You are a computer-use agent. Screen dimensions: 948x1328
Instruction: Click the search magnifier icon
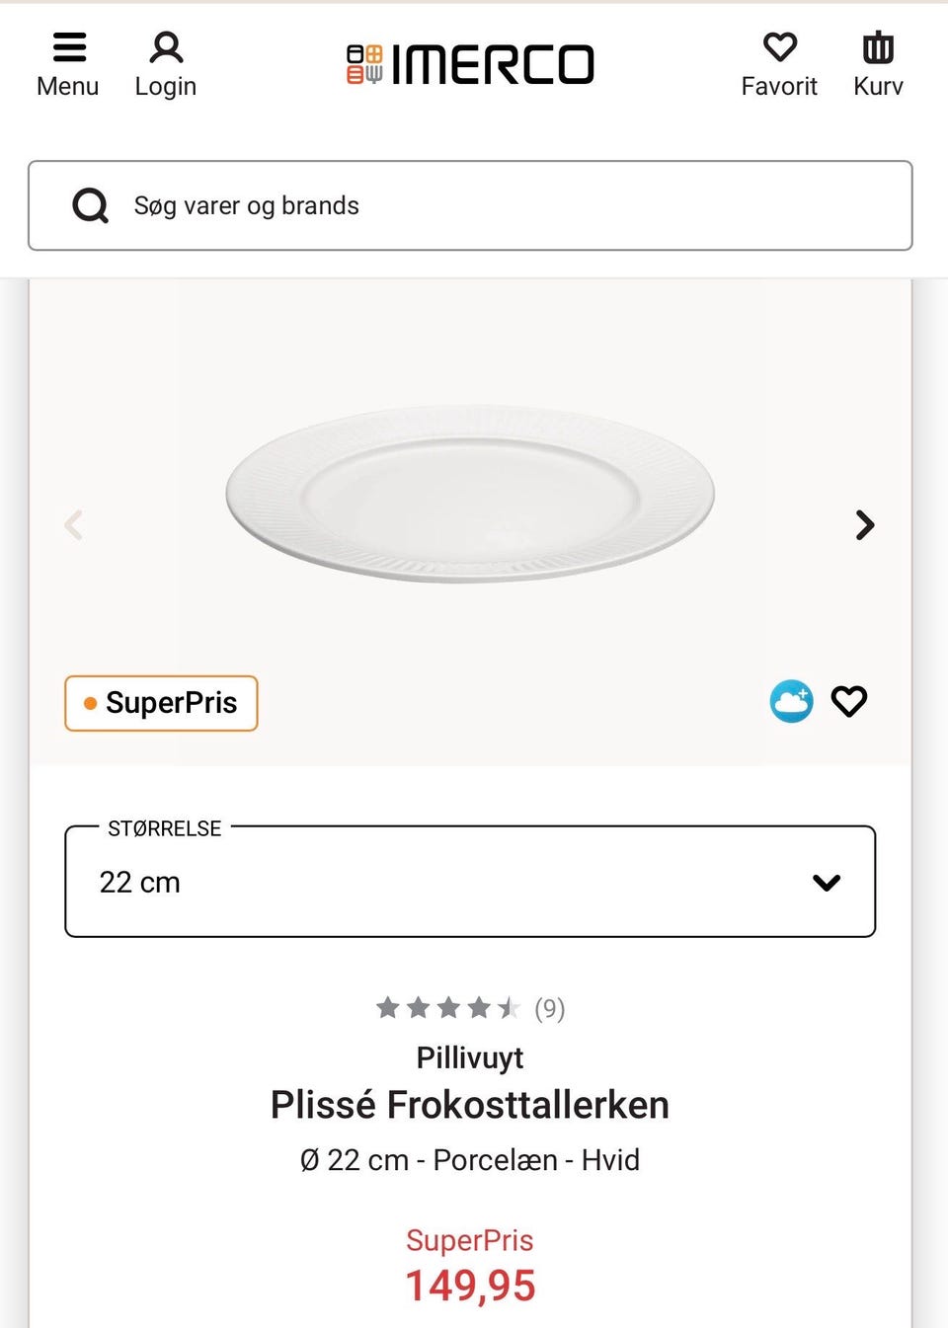click(x=91, y=205)
